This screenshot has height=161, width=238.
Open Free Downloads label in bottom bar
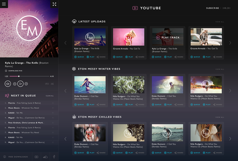pyautogui.click(x=18, y=157)
